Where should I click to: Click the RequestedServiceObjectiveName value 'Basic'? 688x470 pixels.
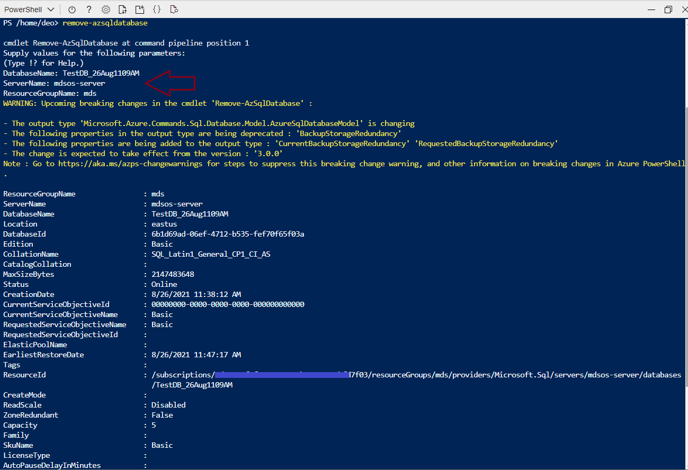(162, 324)
